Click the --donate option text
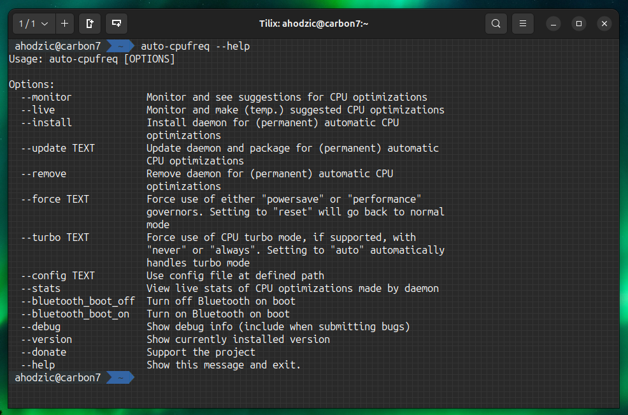The width and height of the screenshot is (628, 415). point(44,353)
